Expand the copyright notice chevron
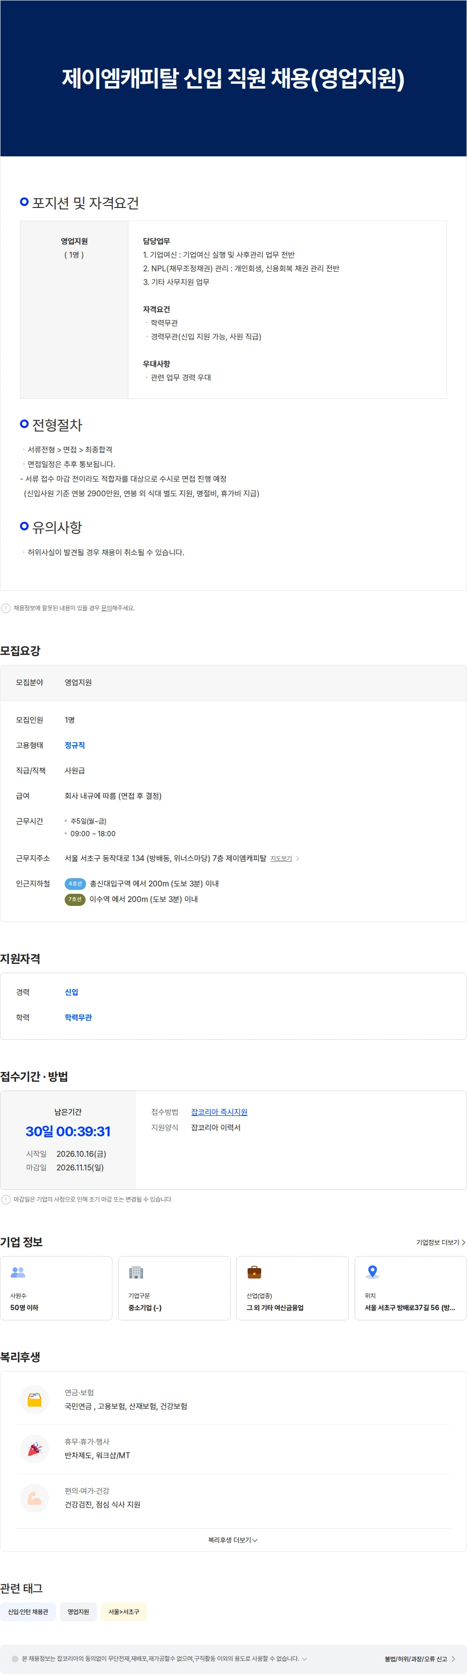The height and width of the screenshot is (1674, 467). 305,1658
